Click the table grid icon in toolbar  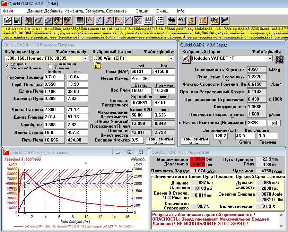pyautogui.click(x=80, y=20)
